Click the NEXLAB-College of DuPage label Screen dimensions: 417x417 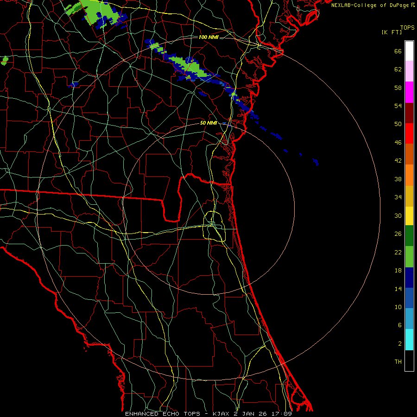coord(371,5)
